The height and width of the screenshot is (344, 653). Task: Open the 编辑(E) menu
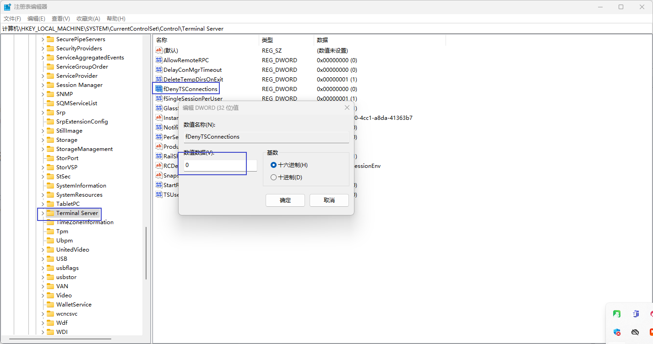[x=36, y=18]
